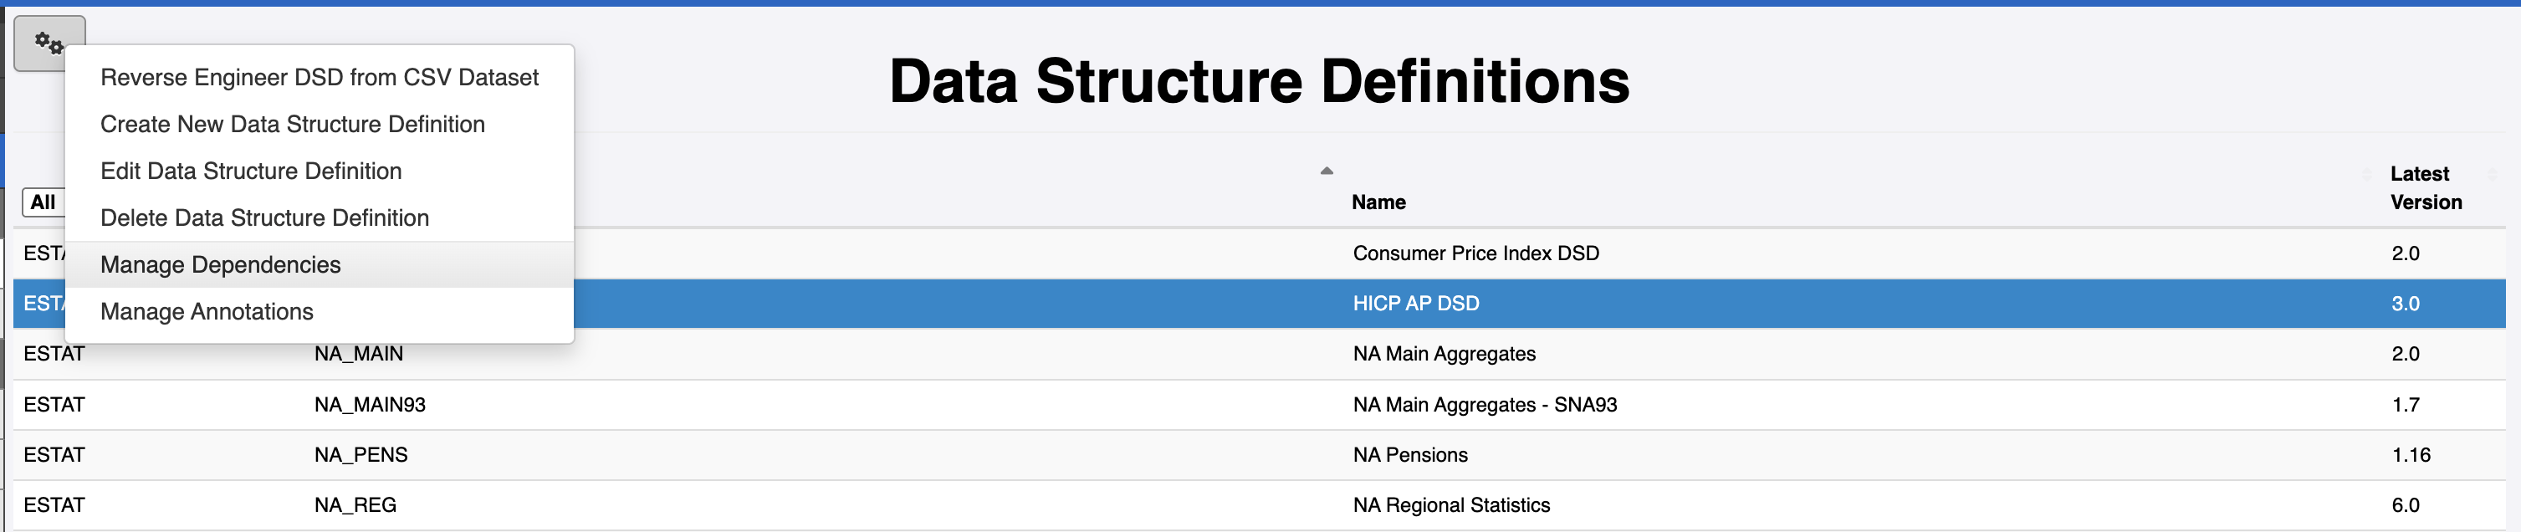
Task: Click the sort arrows beside Latest Version
Action: coord(2492,173)
